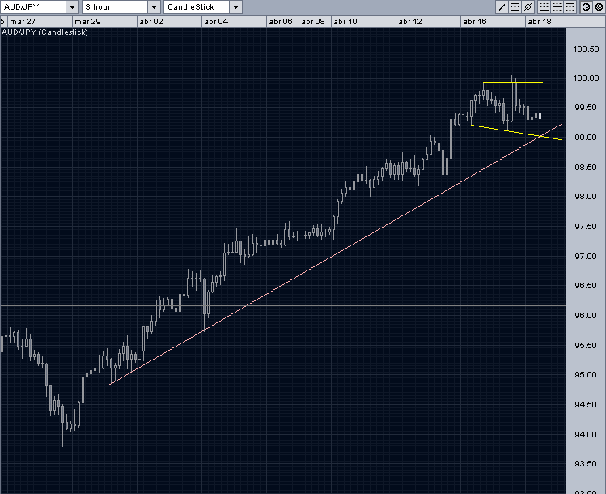Click the 98.00 price axis label
This screenshot has height=494, width=606.
587,197
